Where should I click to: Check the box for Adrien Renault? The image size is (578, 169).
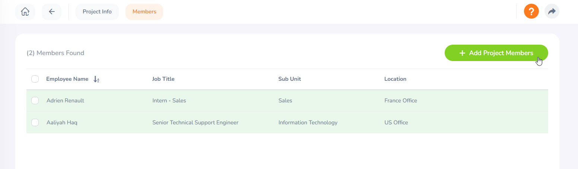click(35, 101)
